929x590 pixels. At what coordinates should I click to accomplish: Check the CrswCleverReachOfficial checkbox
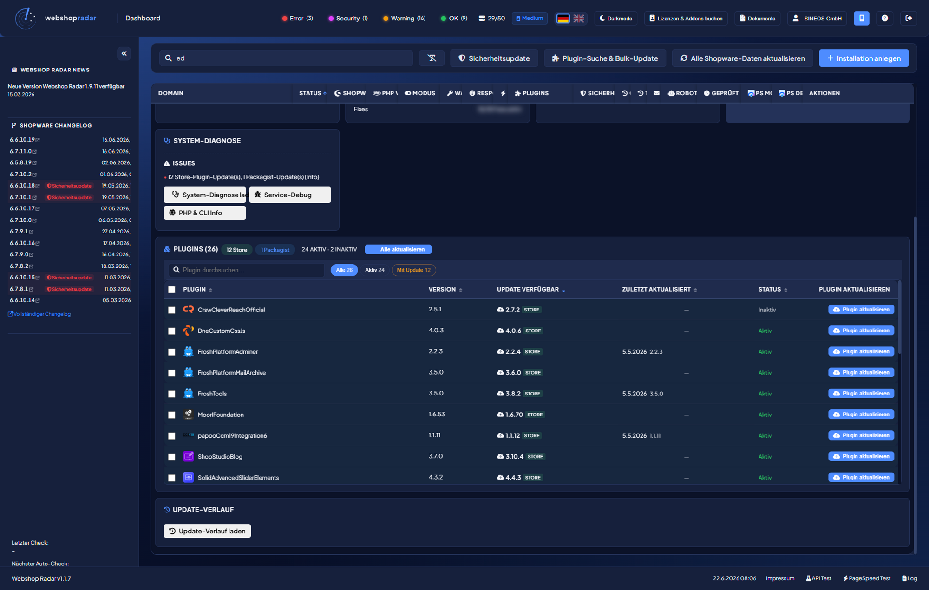pos(172,310)
